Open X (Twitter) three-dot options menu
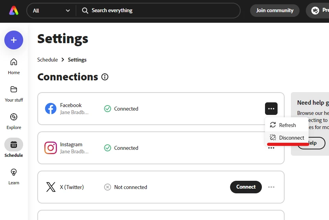This screenshot has width=329, height=220. click(x=271, y=187)
